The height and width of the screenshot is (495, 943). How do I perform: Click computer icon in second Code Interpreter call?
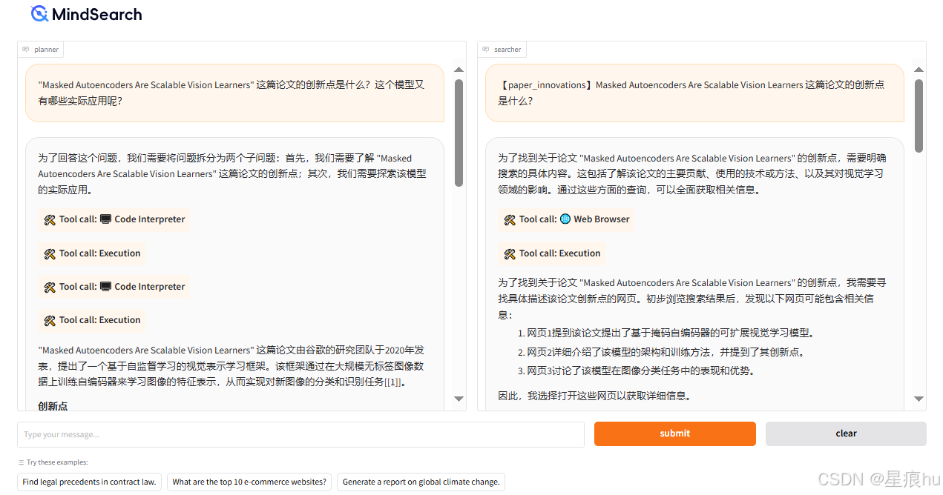click(105, 287)
